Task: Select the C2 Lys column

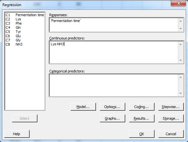Action: point(25,19)
